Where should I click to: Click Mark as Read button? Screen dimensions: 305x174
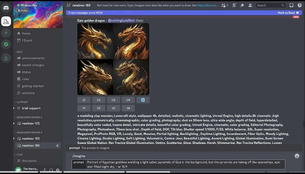point(288,13)
